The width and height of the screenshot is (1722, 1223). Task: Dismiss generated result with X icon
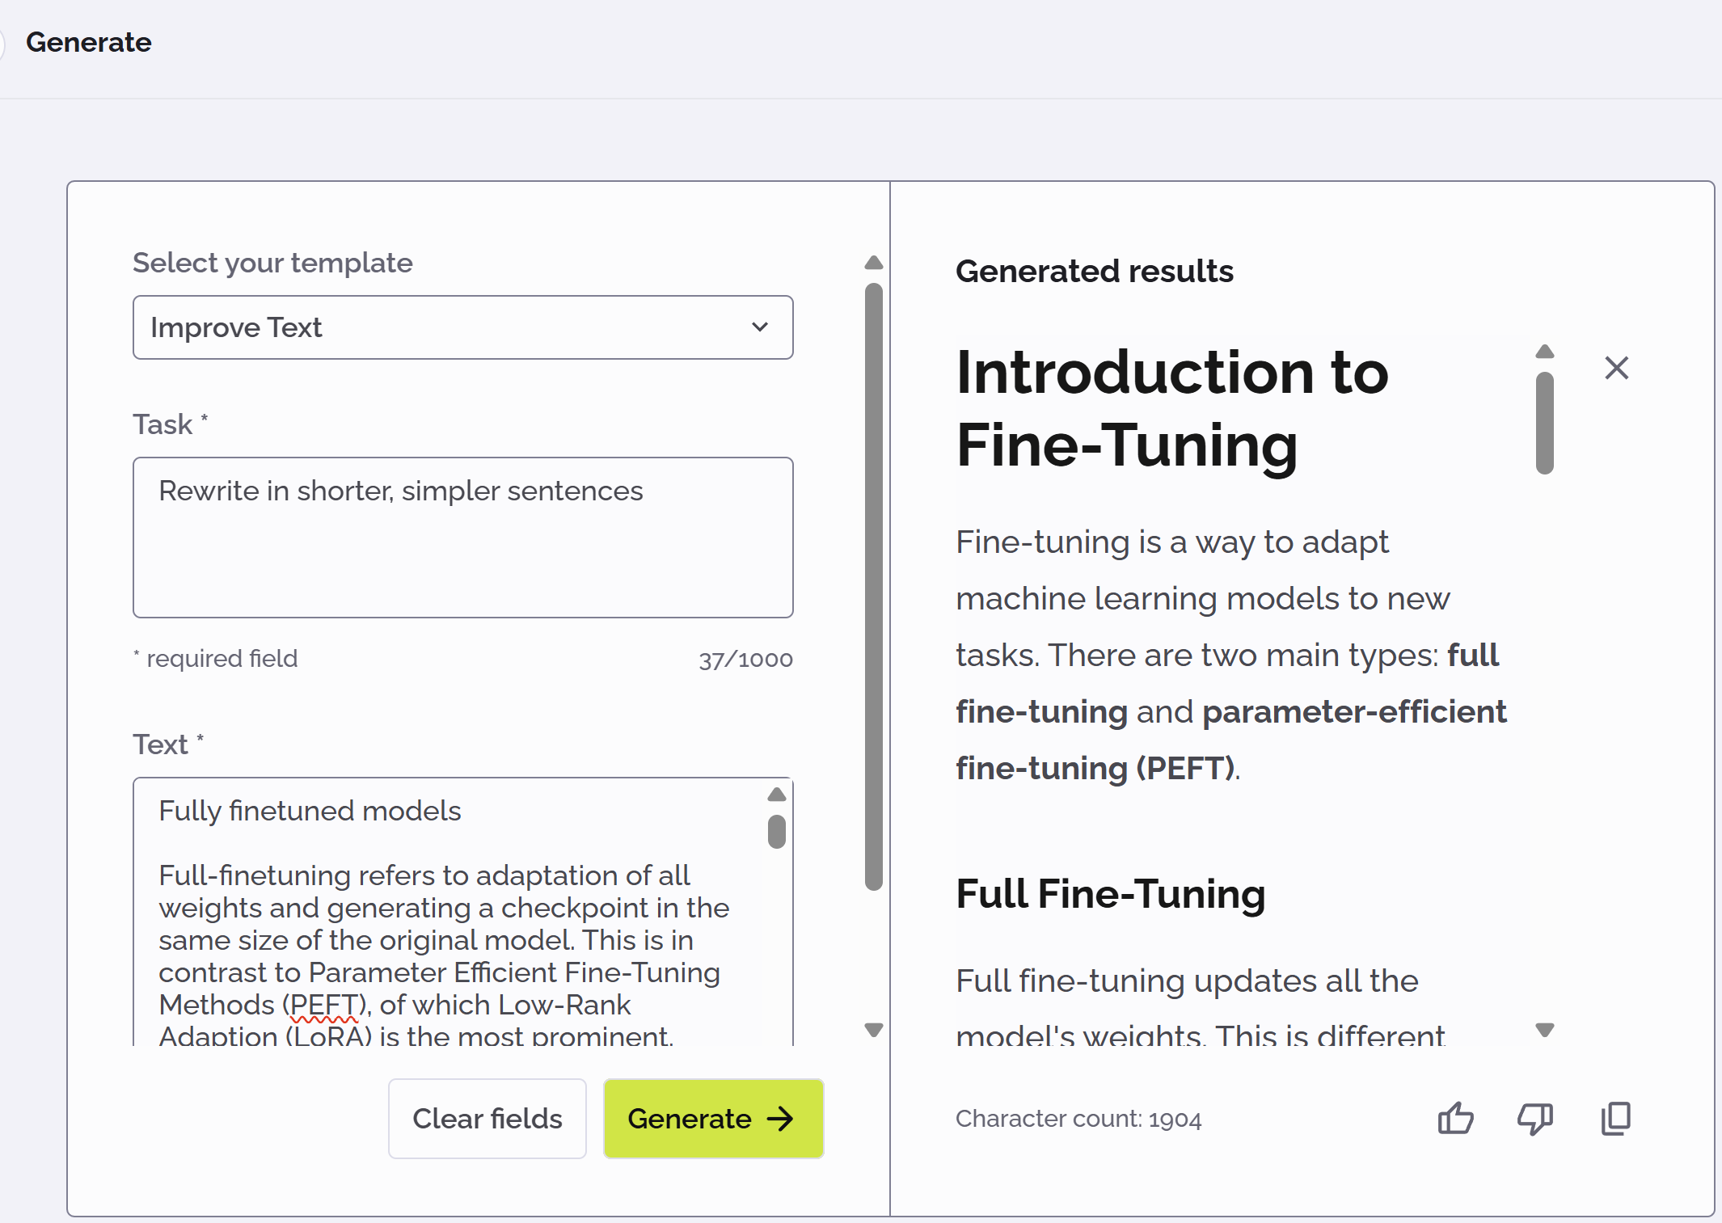pos(1616,368)
